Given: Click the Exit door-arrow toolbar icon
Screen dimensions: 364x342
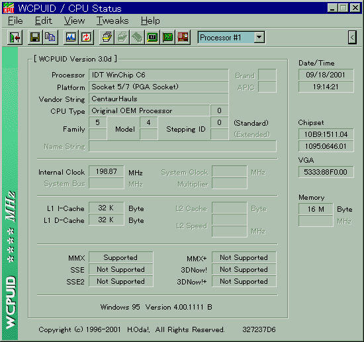Looking at the screenshot, I should tap(15, 37).
